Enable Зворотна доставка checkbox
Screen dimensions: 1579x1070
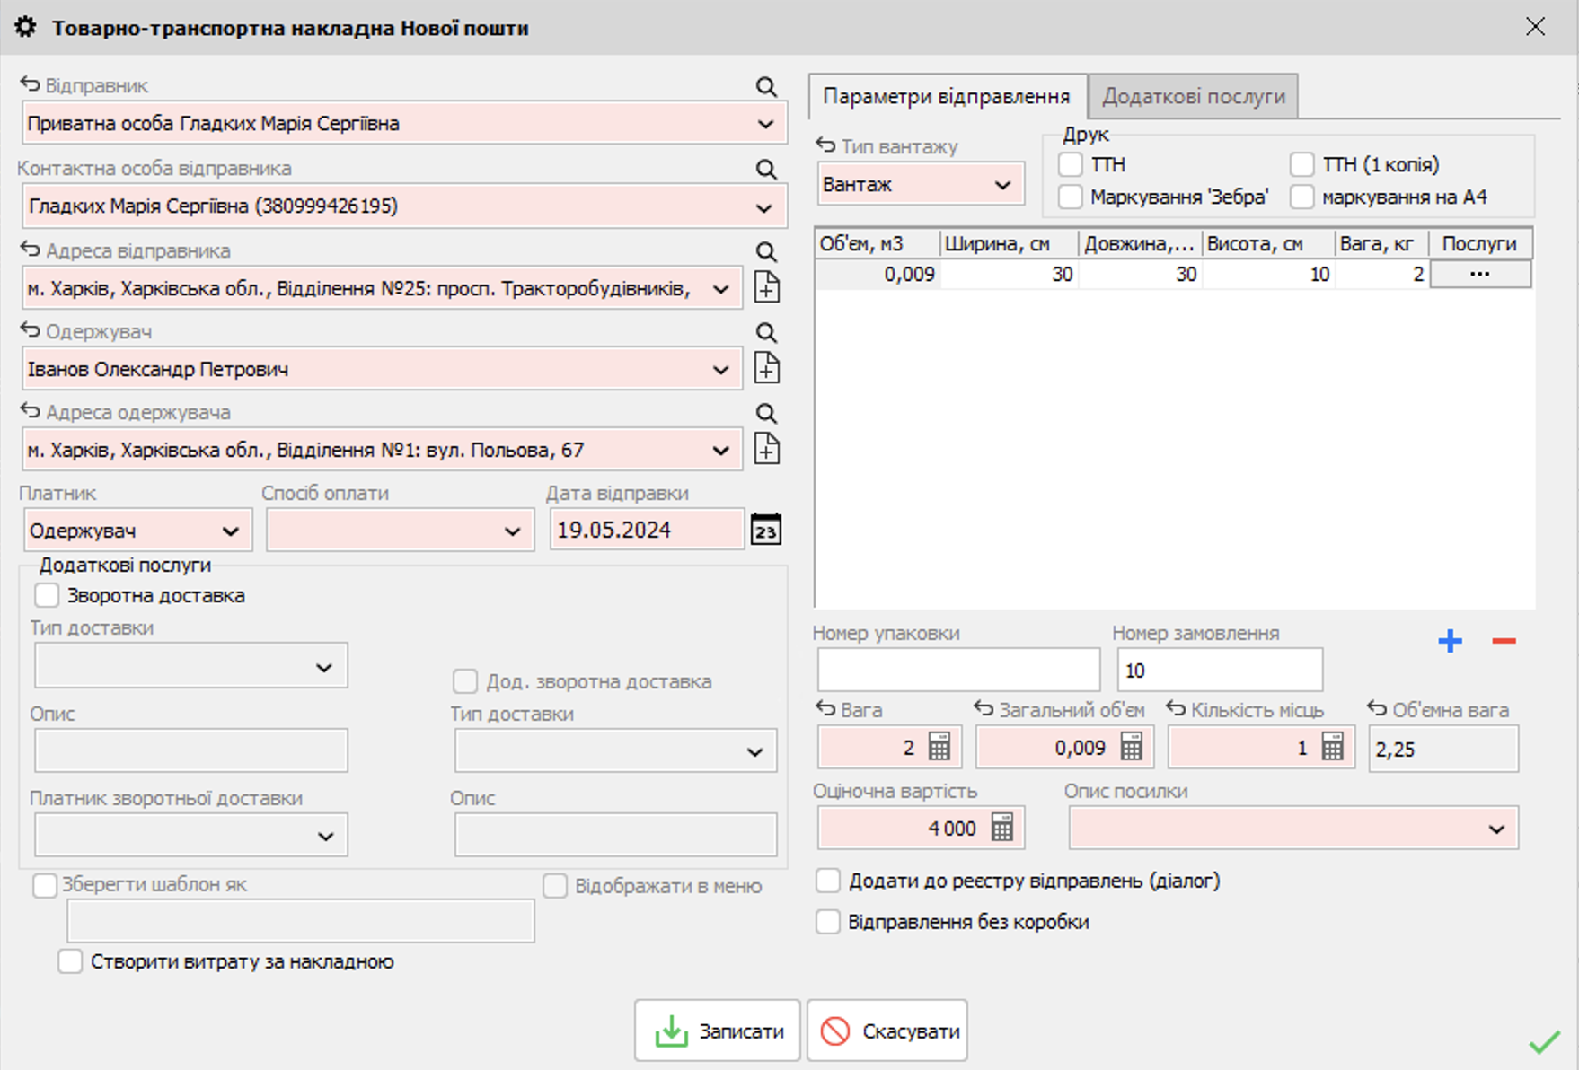click(47, 595)
